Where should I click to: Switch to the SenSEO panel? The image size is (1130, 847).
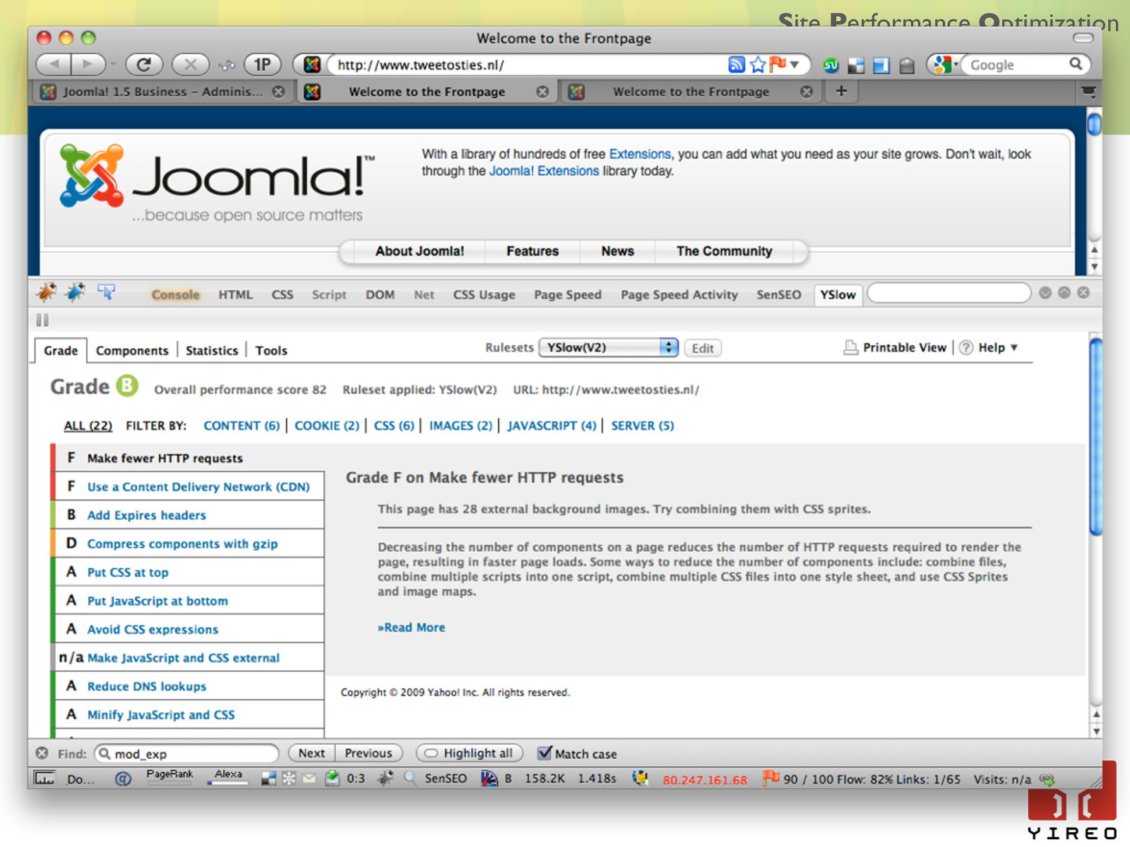tap(779, 295)
